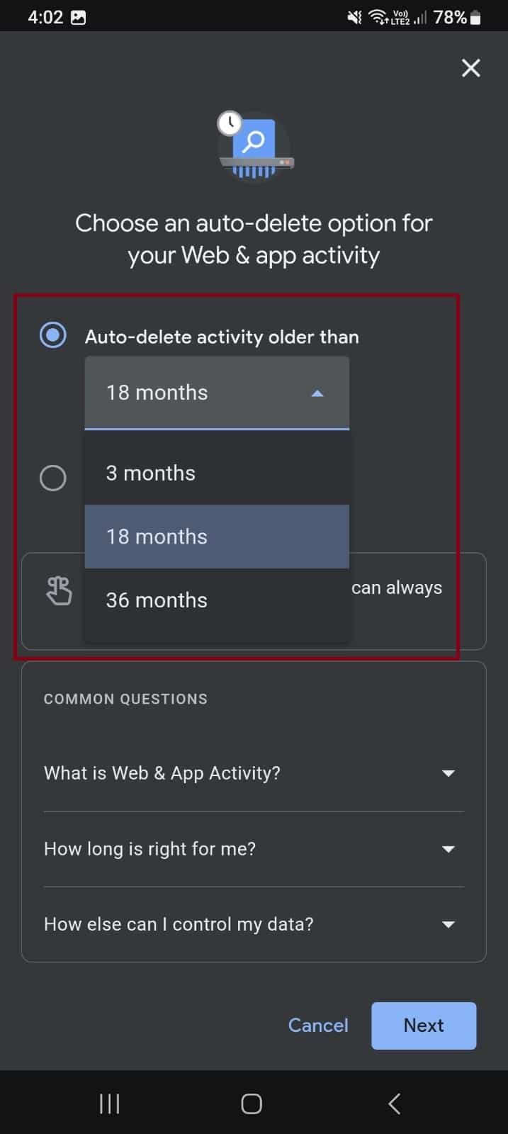
Task: Select the Auto-delete activity older than radio button
Action: (x=52, y=334)
